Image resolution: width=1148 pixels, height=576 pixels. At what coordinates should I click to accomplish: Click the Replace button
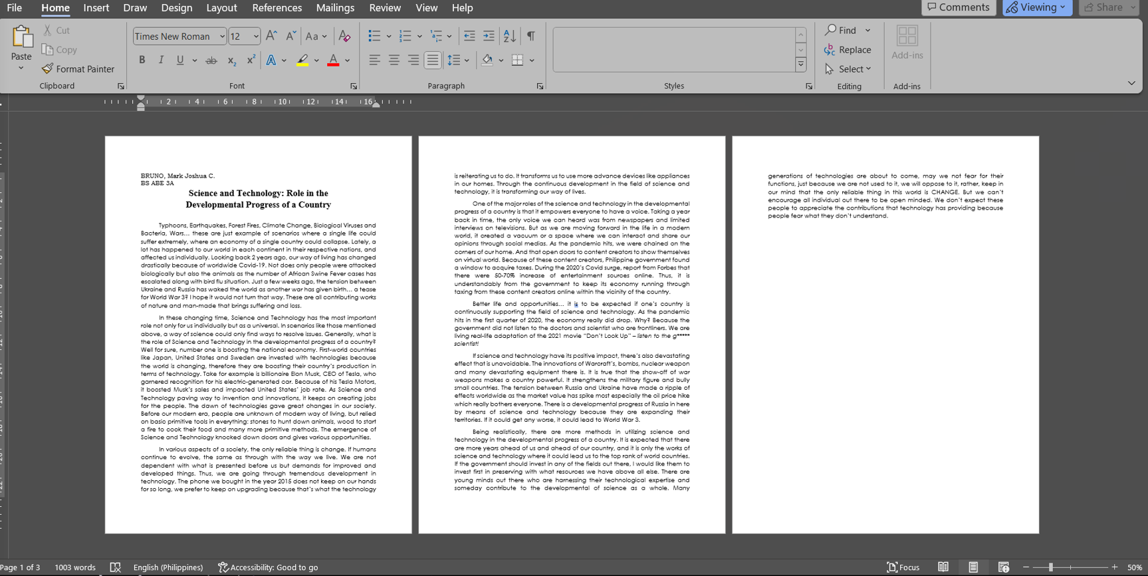coord(848,50)
